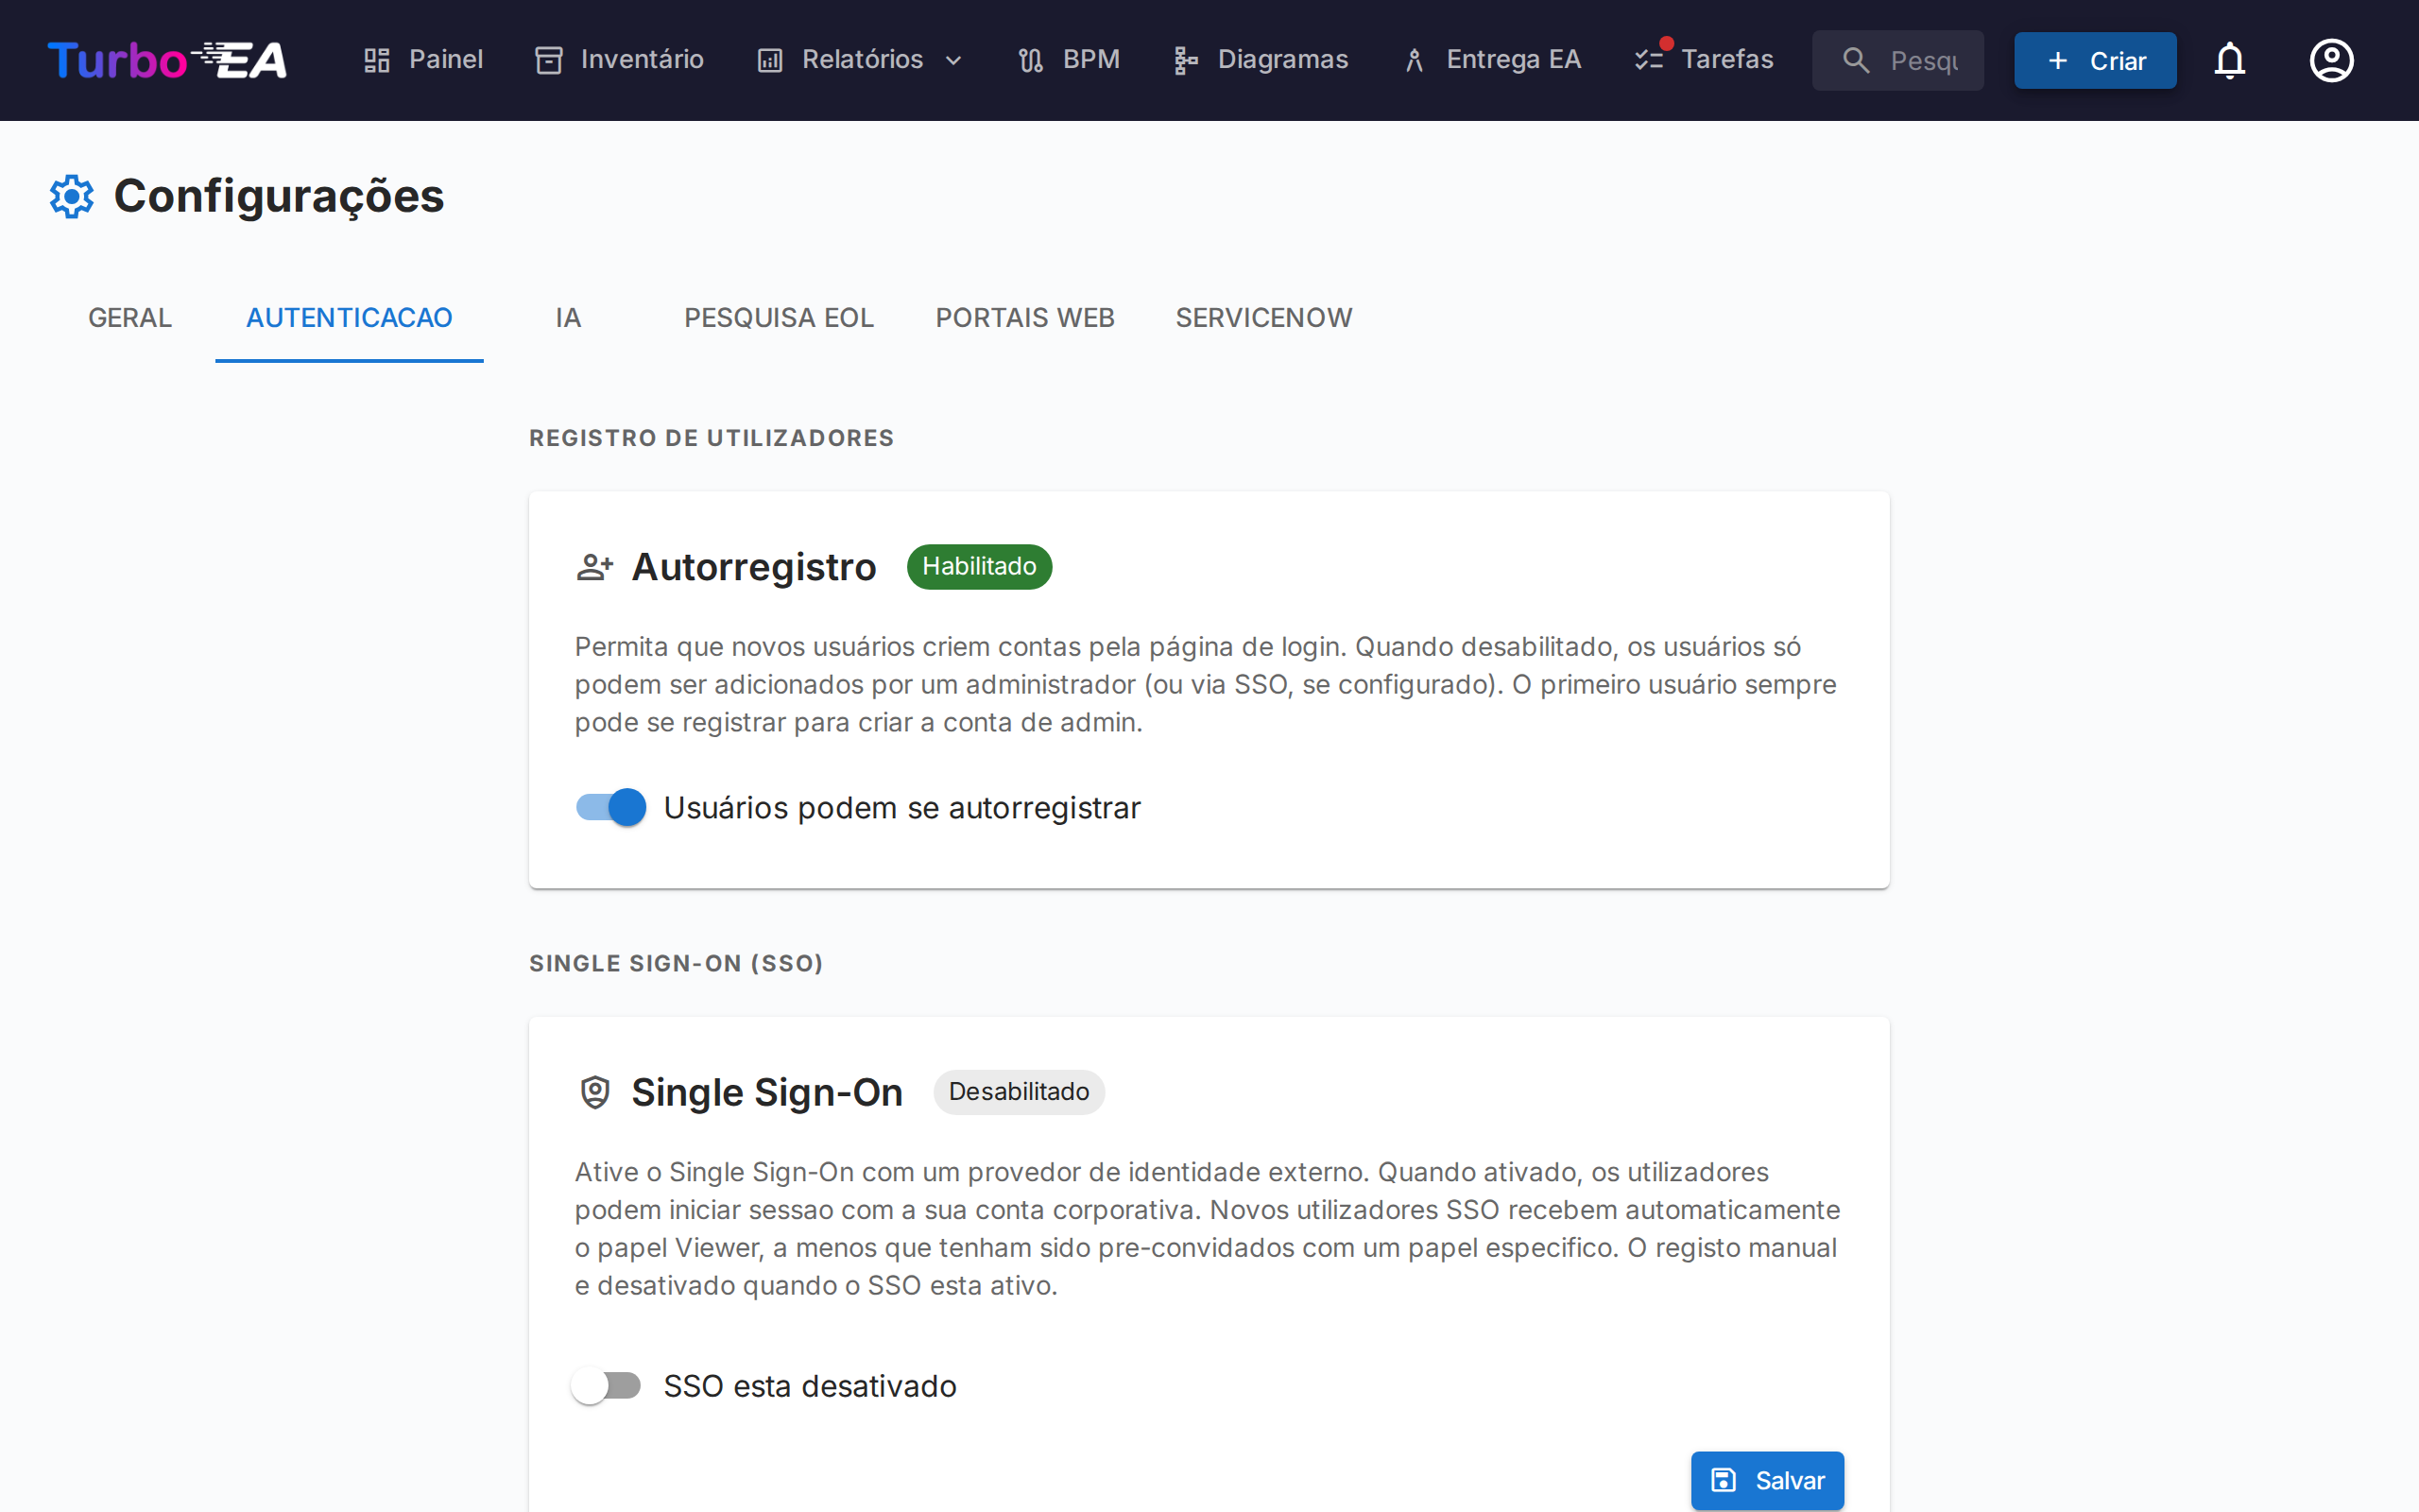Open the SERVICENOW tab

(x=1263, y=317)
